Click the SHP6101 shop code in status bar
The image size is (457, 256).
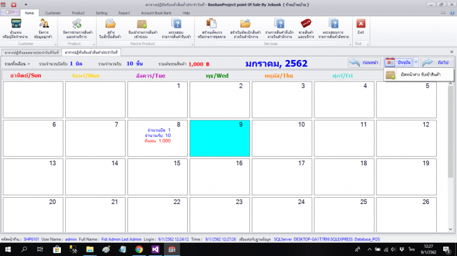[x=31, y=239]
